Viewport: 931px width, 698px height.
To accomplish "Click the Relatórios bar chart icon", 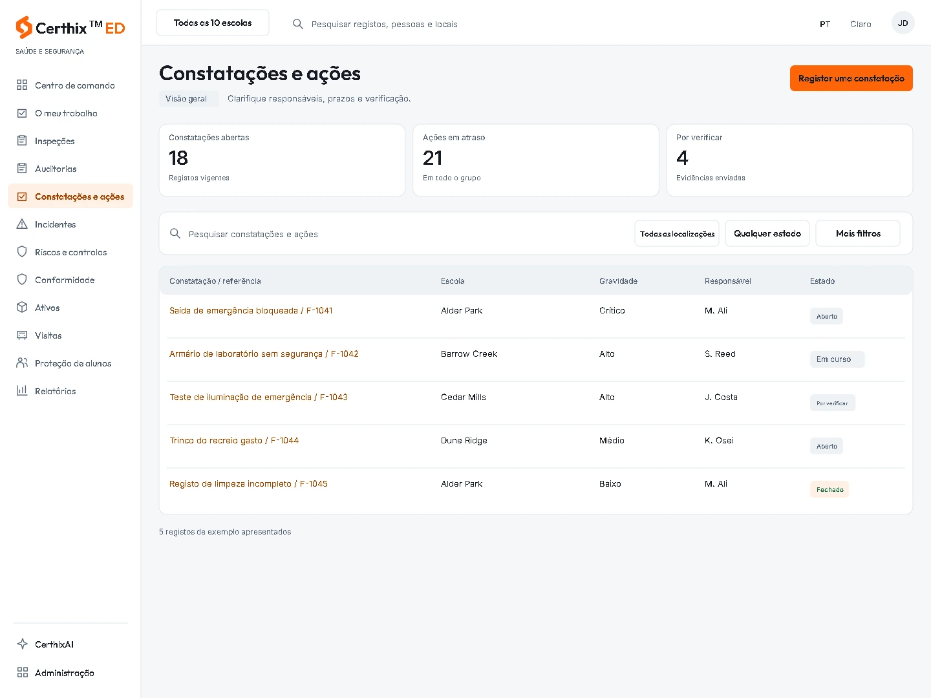I will click(22, 390).
